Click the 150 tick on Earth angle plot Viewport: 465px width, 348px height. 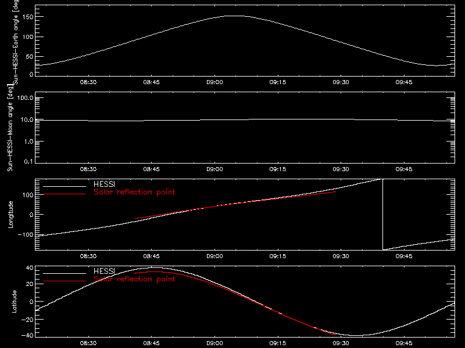tap(28, 17)
